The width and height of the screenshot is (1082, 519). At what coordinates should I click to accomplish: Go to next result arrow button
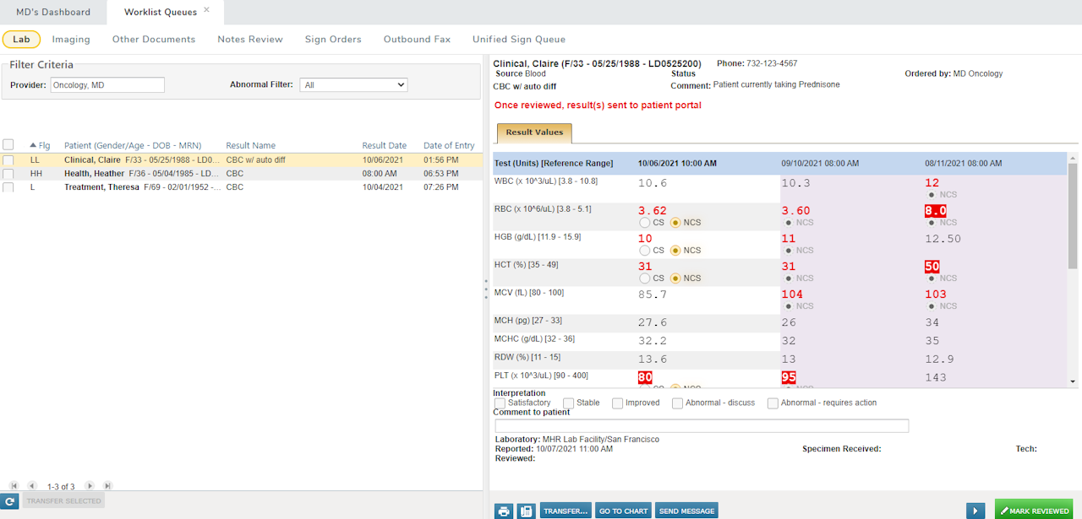[x=975, y=511]
